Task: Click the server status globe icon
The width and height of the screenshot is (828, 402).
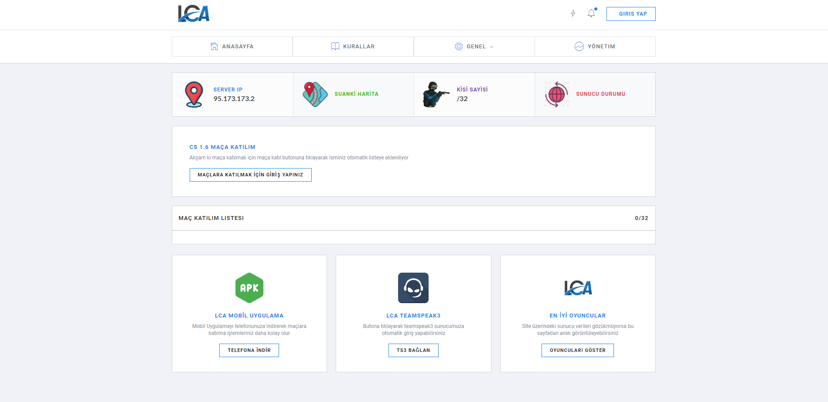Action: click(556, 94)
